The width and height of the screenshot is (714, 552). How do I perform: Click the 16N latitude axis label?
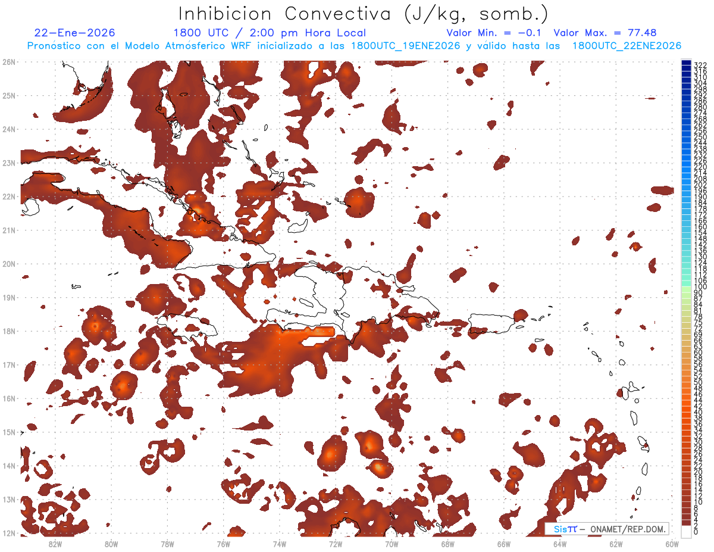9,398
